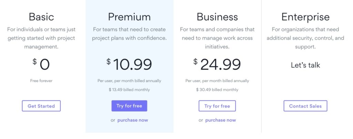The image size is (353, 139).
Task: Click the Enterprise plan title
Action: [305, 17]
